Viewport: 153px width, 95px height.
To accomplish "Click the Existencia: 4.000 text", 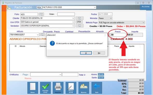I will click(122, 39).
